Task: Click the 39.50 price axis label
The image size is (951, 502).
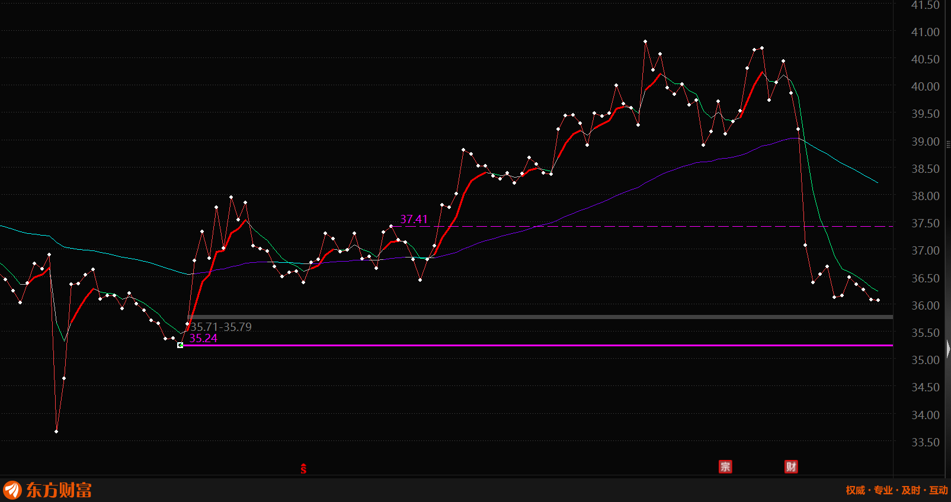Action: [x=925, y=114]
